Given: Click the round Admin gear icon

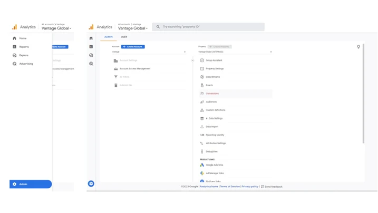Looking at the screenshot, I should click(91, 184).
